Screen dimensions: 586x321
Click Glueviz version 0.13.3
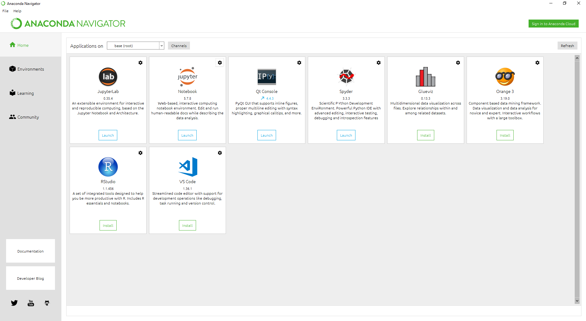coord(426,98)
